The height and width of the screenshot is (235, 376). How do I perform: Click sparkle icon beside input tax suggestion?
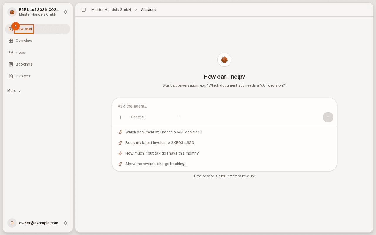point(120,153)
